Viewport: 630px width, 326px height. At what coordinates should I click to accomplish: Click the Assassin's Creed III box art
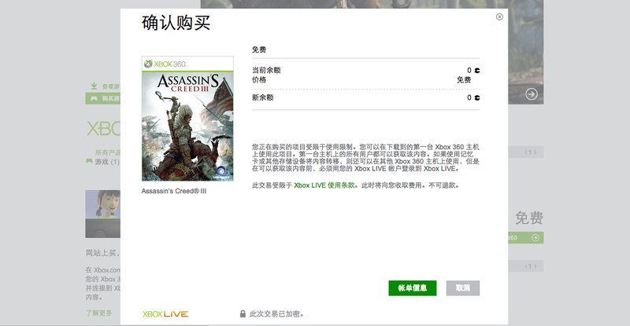pos(187,119)
